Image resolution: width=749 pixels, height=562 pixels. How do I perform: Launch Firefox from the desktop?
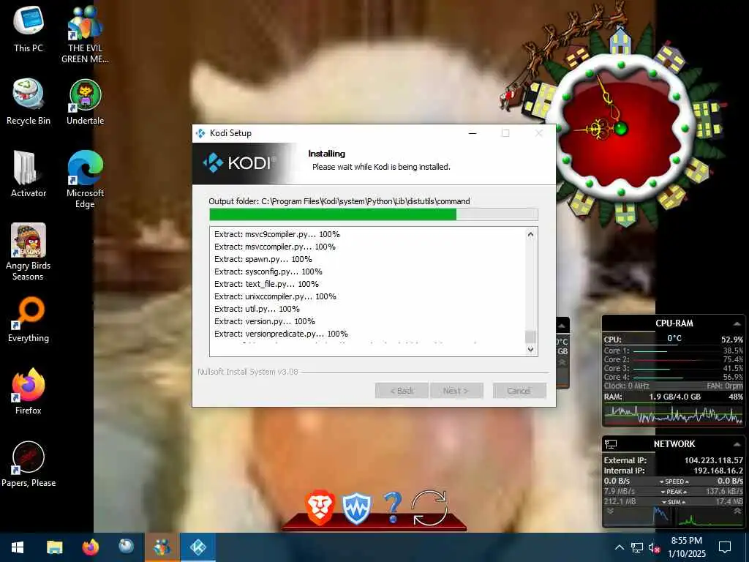coord(29,391)
